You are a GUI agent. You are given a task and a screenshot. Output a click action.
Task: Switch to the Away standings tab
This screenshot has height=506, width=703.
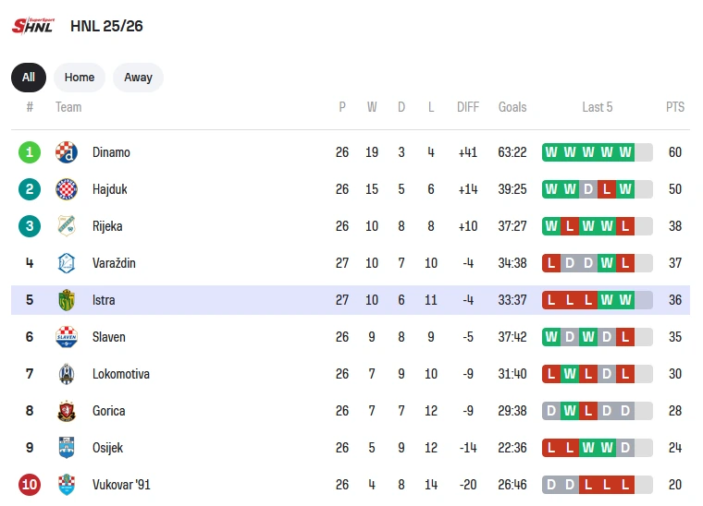138,78
